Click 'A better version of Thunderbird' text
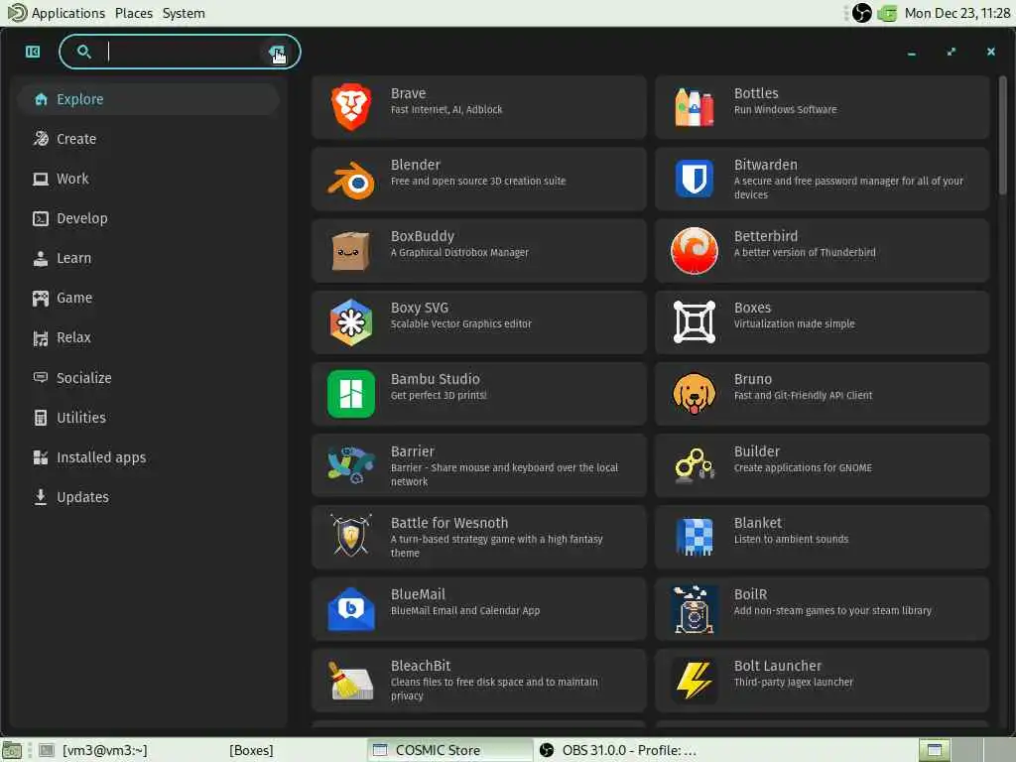Screen dimensions: 1016x762 (x=804, y=252)
